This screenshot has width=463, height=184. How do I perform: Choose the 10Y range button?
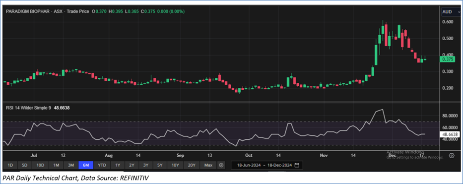(x=175, y=165)
